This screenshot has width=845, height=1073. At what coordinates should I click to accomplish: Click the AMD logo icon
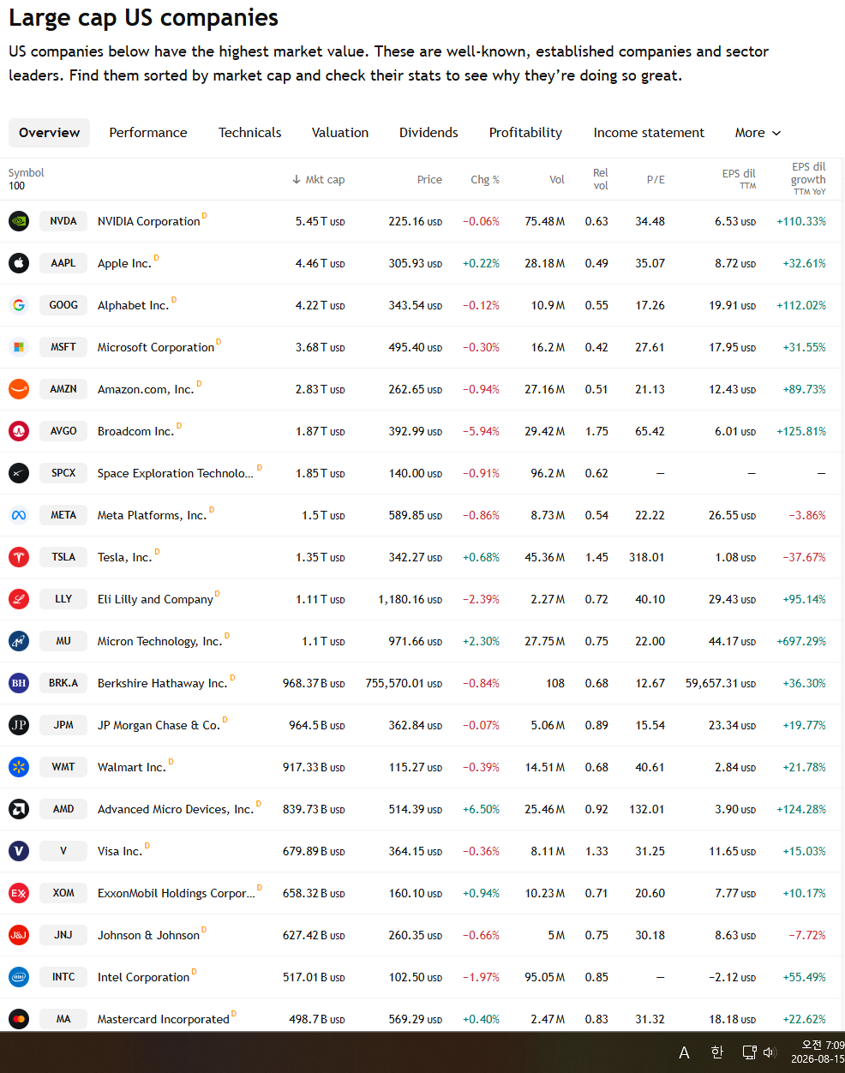click(x=19, y=809)
